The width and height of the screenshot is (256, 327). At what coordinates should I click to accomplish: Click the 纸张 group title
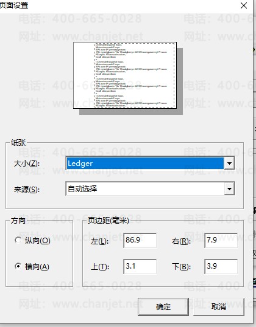point(18,143)
